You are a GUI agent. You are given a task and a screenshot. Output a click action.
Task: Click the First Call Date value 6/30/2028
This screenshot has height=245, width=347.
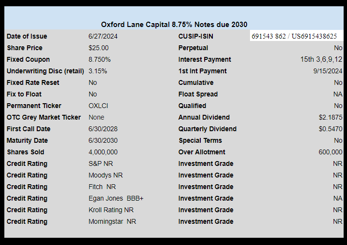[x=103, y=129]
